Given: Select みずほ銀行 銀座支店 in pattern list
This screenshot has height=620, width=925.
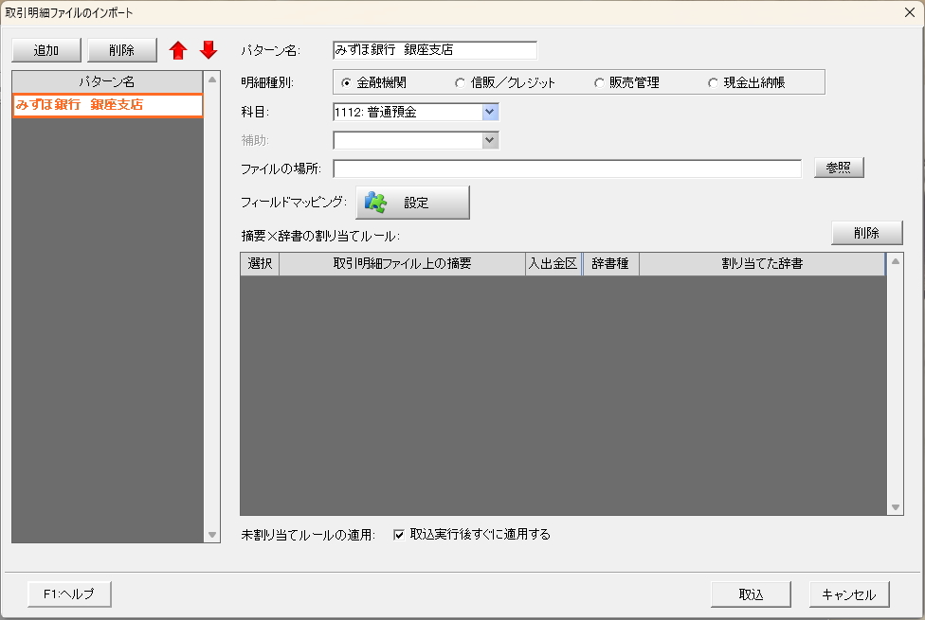Looking at the screenshot, I should coord(107,105).
